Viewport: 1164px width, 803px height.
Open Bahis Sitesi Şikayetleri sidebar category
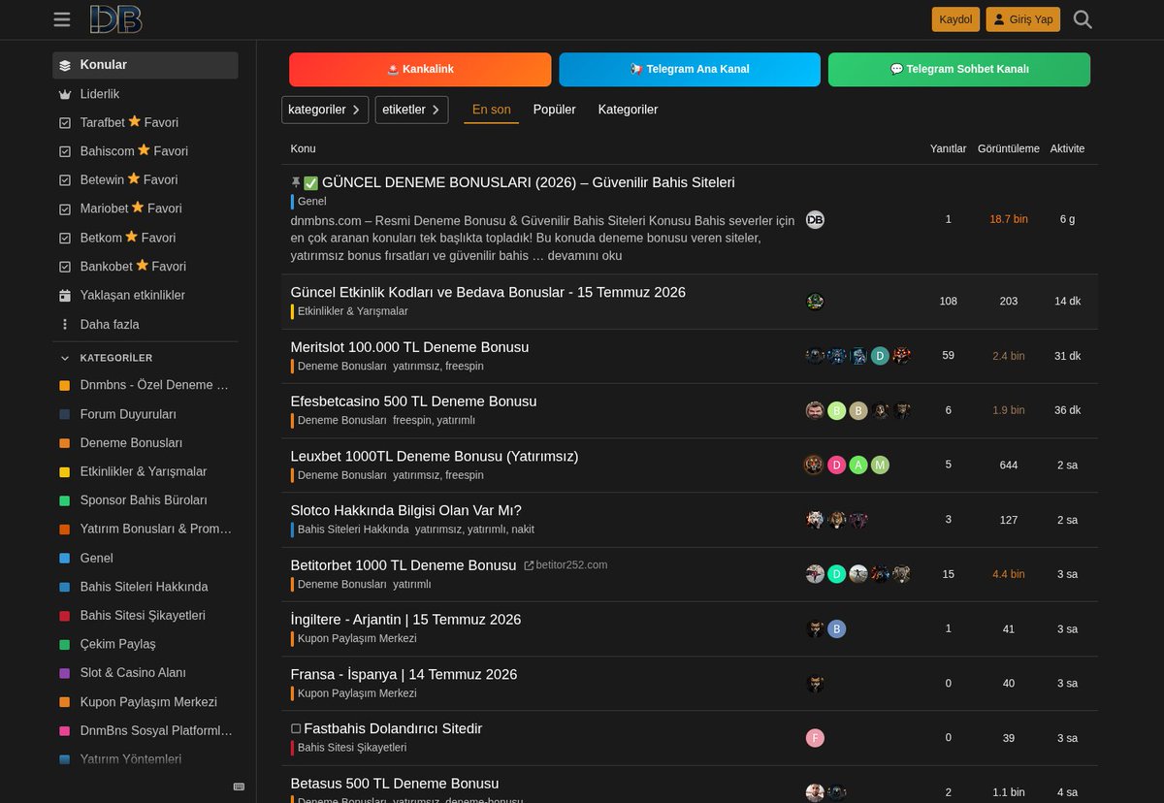(145, 615)
